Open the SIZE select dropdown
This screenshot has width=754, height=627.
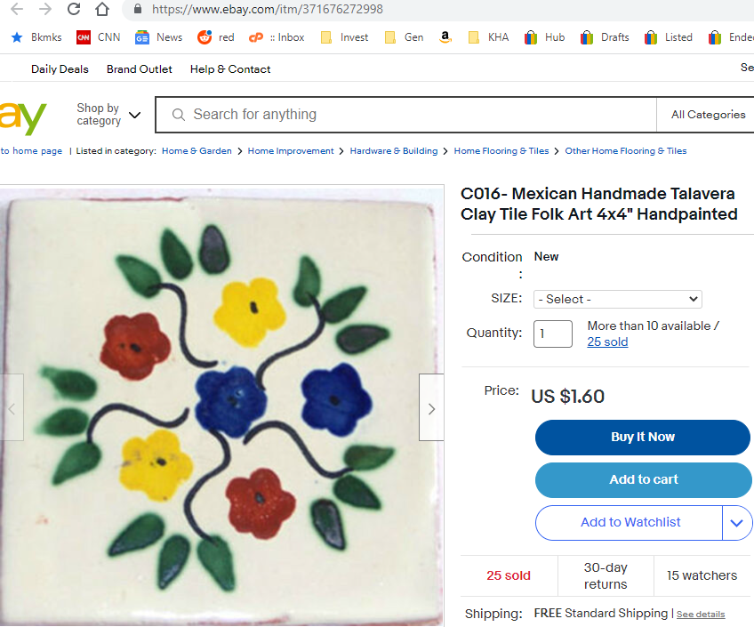click(617, 300)
